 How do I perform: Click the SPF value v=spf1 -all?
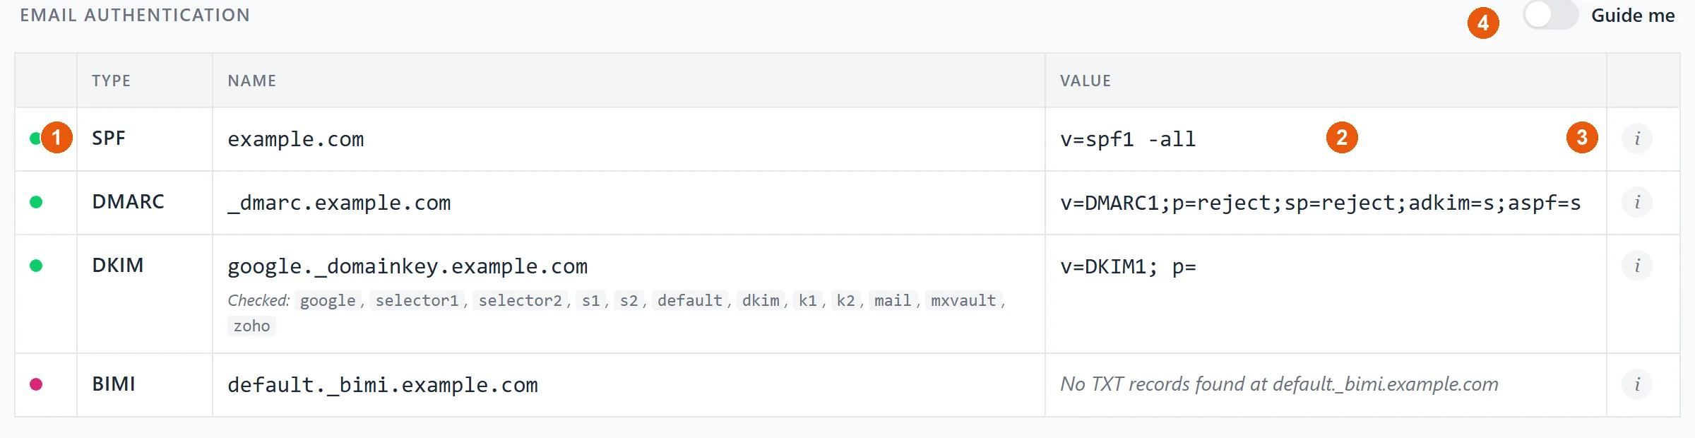[x=1128, y=139]
